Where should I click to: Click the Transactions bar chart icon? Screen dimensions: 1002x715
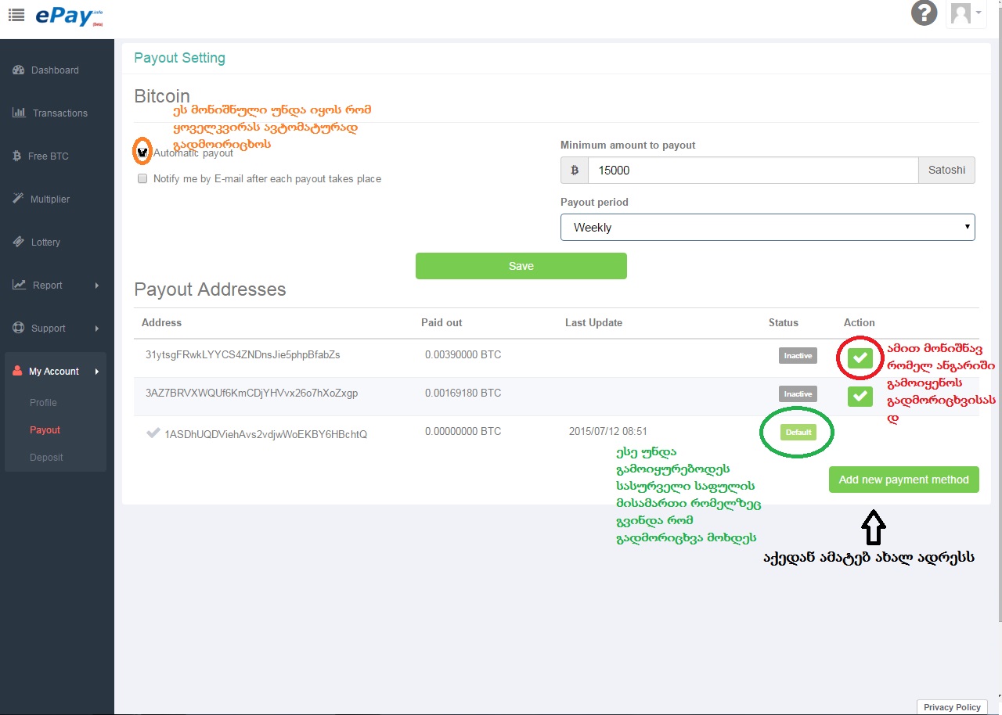(19, 113)
